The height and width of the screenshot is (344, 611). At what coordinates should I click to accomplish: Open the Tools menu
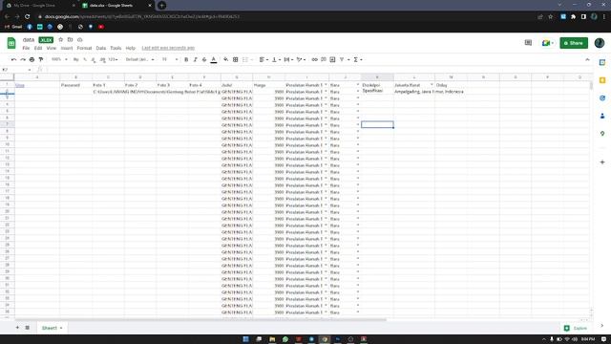pyautogui.click(x=116, y=48)
